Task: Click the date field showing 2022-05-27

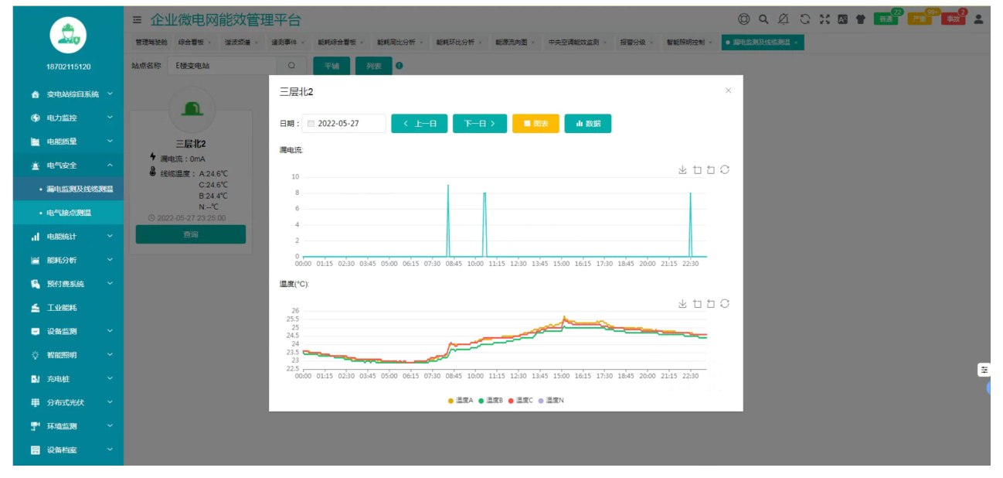Action: tap(344, 124)
